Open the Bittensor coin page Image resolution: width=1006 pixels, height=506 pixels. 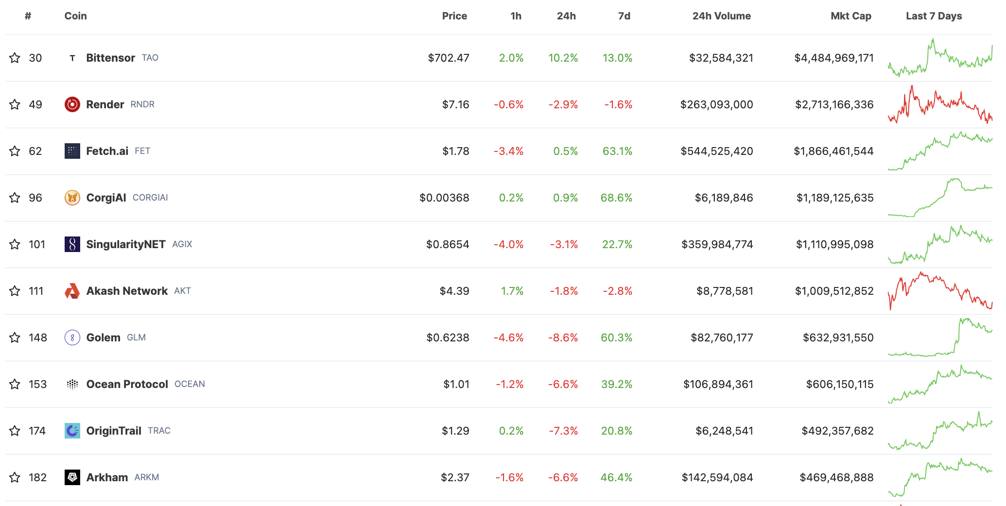point(111,58)
